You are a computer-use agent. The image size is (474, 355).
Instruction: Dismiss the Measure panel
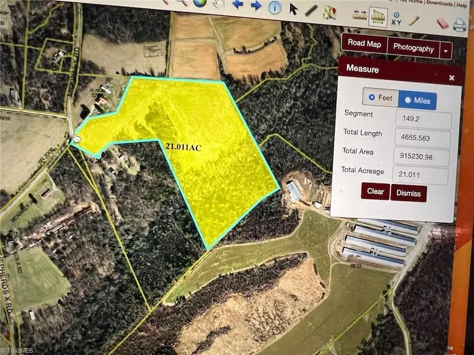point(409,193)
